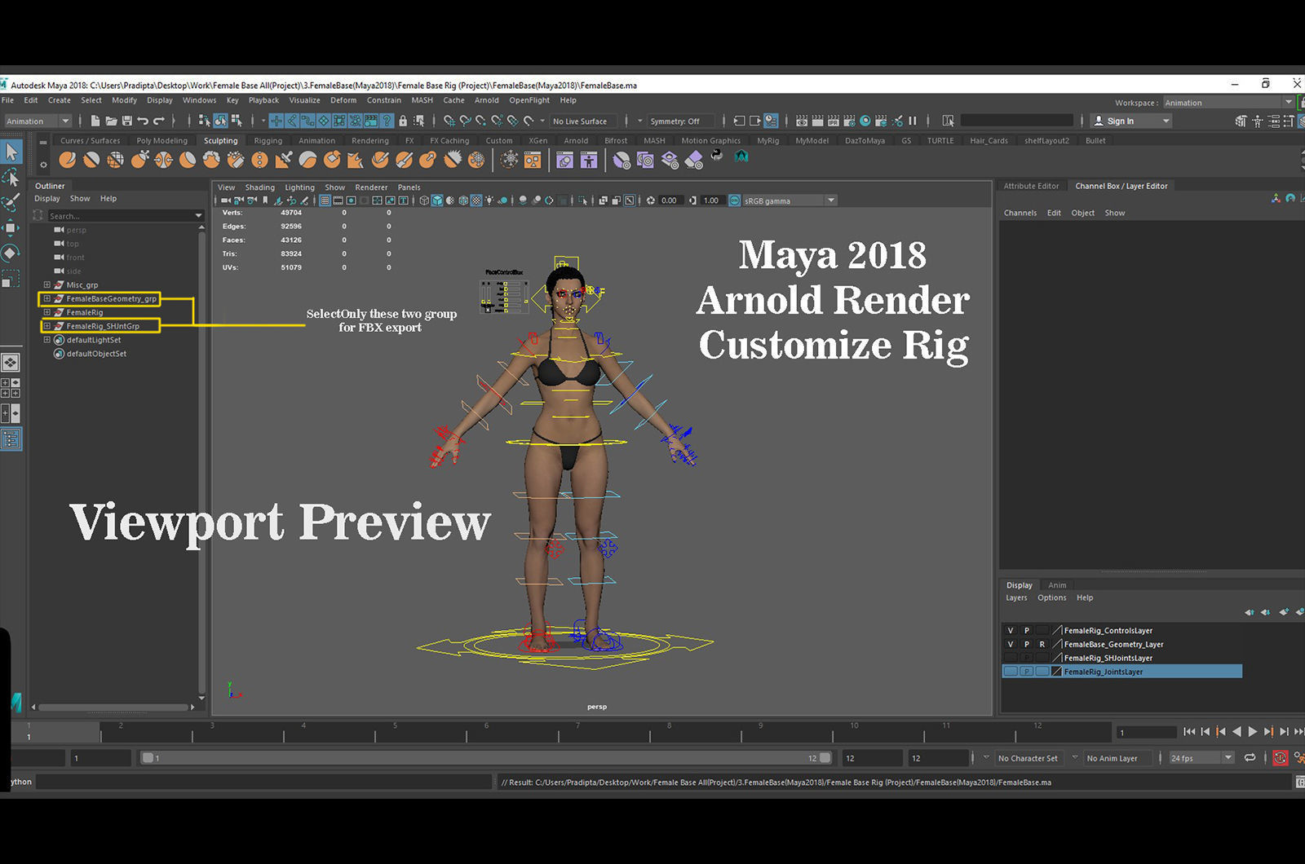1305x864 pixels.
Task: Switch to the Anim layer tab
Action: [1057, 585]
